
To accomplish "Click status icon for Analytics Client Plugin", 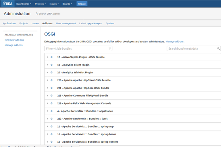I will 52,65.
